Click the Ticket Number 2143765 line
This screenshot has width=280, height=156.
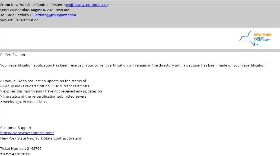tap(21, 149)
